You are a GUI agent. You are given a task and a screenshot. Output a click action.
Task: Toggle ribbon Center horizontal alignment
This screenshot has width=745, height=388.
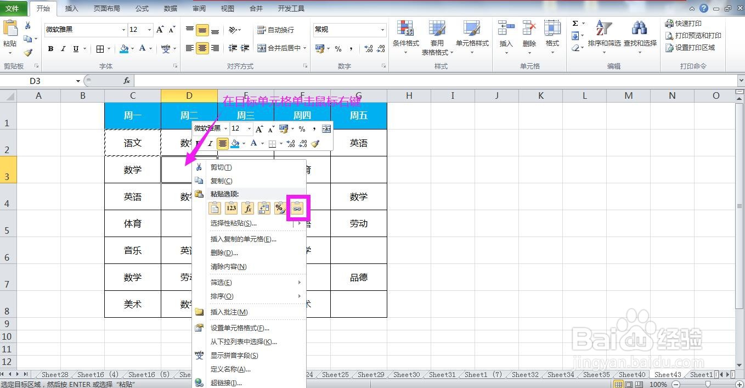point(202,48)
